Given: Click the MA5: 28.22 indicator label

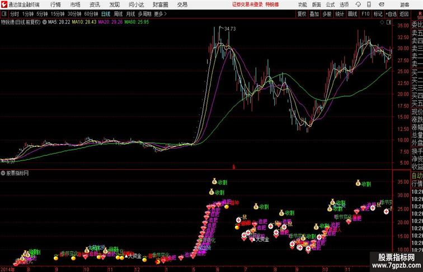Looking at the screenshot, I should click(59, 22).
